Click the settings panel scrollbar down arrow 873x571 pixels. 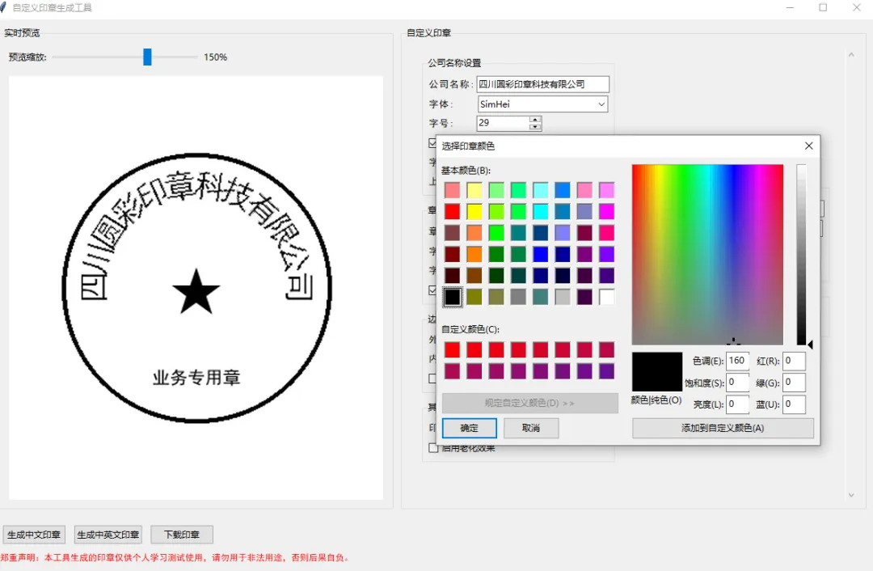pos(850,495)
